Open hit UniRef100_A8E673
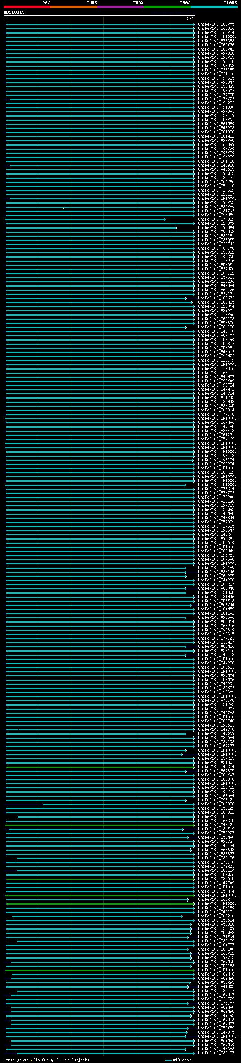Viewport: 241px width, 1063px height. [x=216, y=298]
